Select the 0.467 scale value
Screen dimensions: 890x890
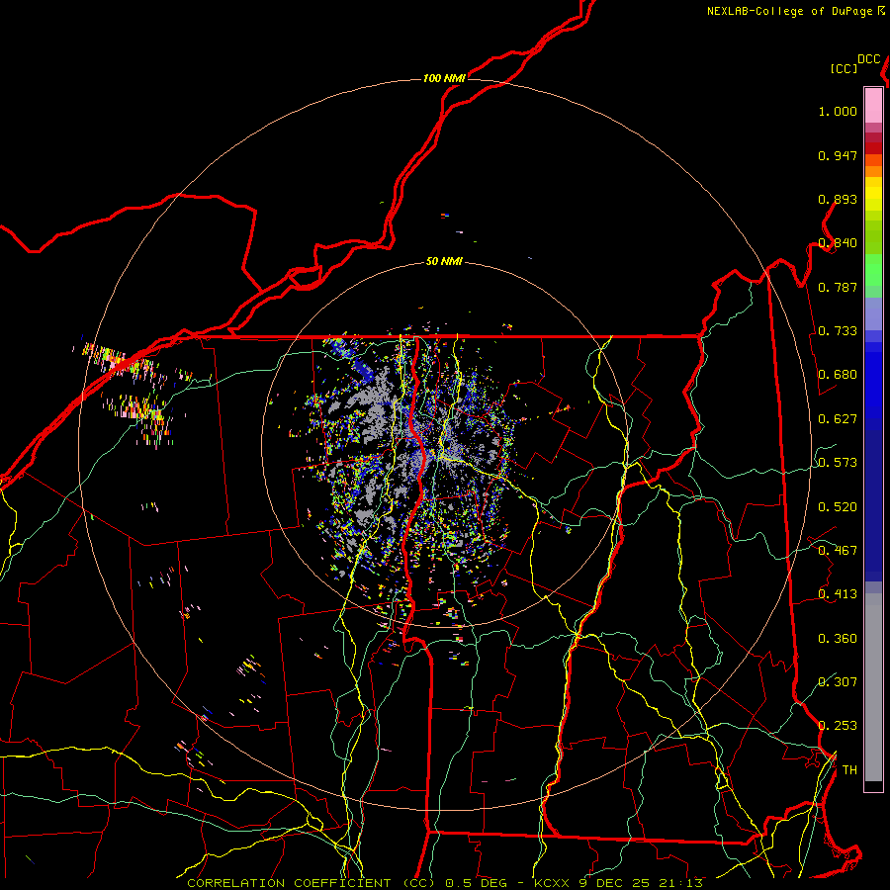pyautogui.click(x=838, y=551)
